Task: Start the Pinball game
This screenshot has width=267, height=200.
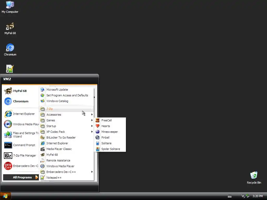Action: [x=110, y=137]
